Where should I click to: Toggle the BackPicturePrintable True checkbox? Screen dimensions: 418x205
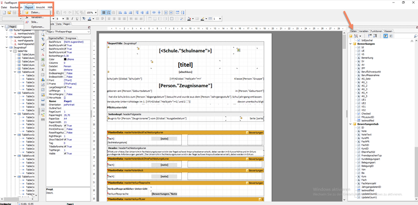click(x=65, y=45)
